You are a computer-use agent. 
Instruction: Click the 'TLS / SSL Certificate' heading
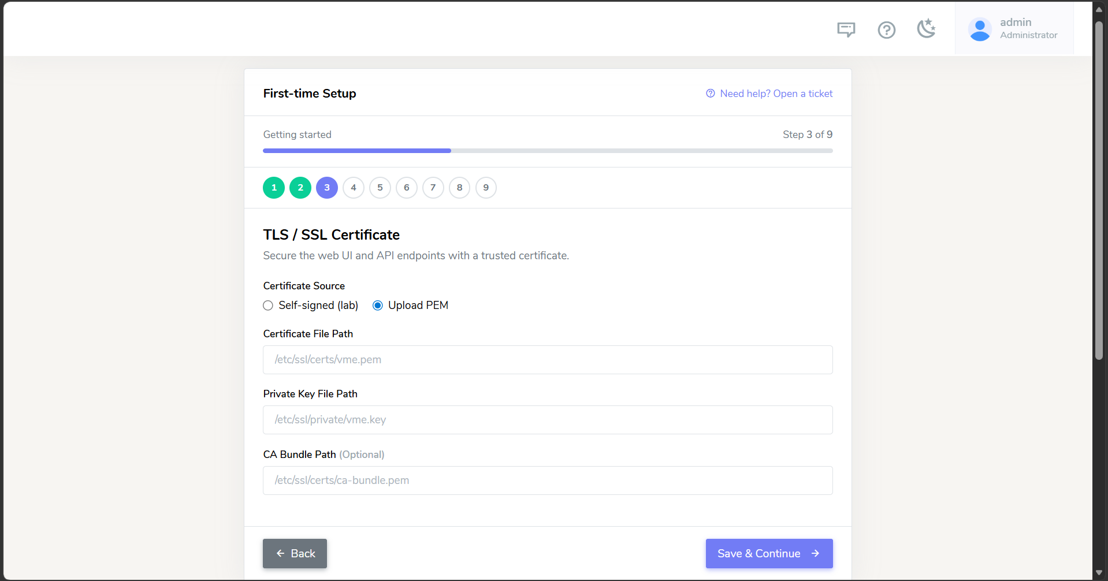[x=332, y=234]
